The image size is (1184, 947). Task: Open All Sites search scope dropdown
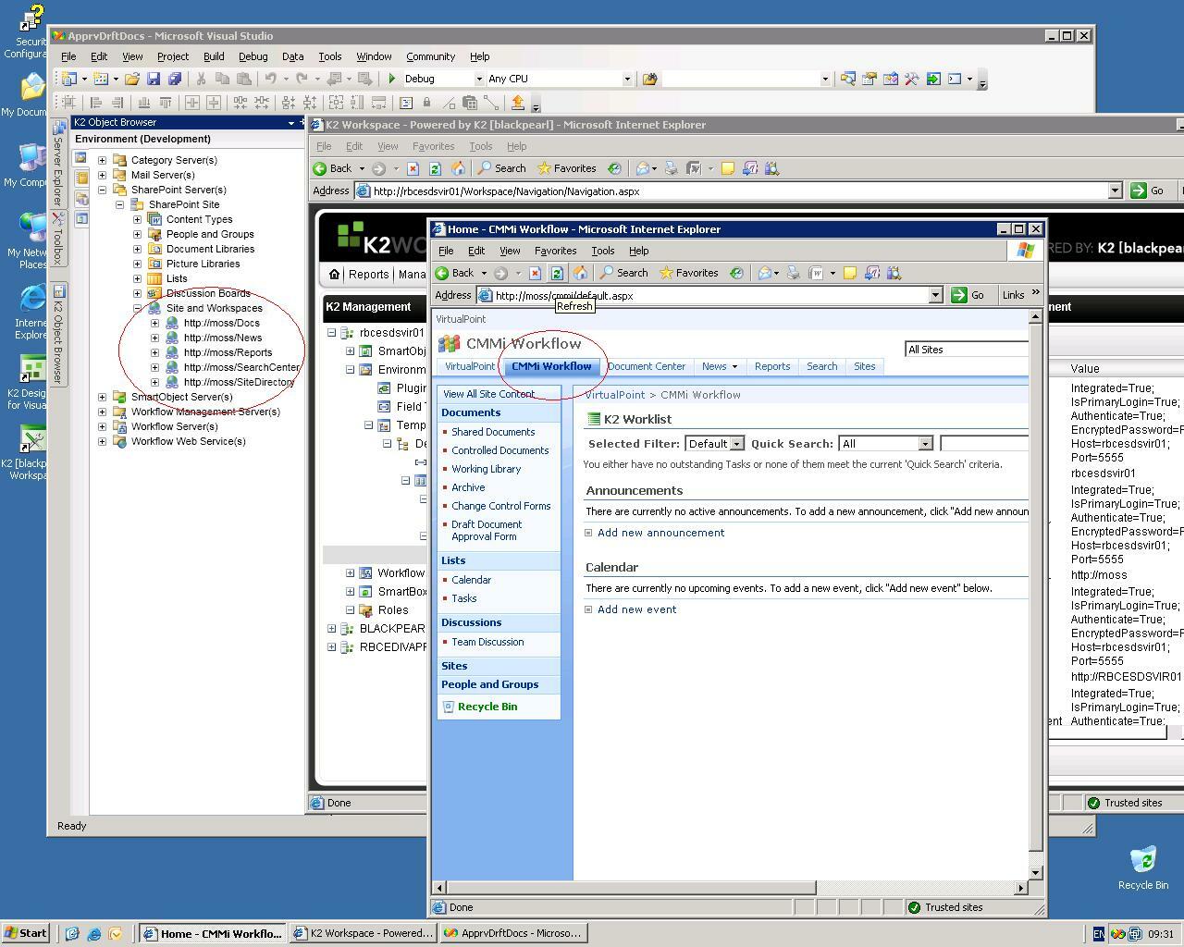point(967,349)
